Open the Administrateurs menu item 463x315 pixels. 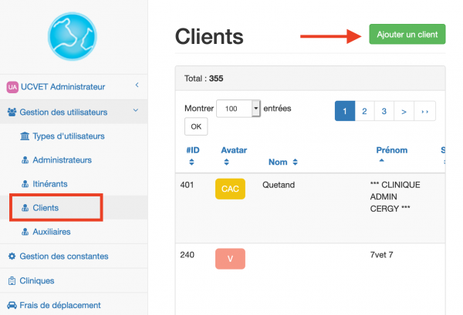(x=62, y=160)
